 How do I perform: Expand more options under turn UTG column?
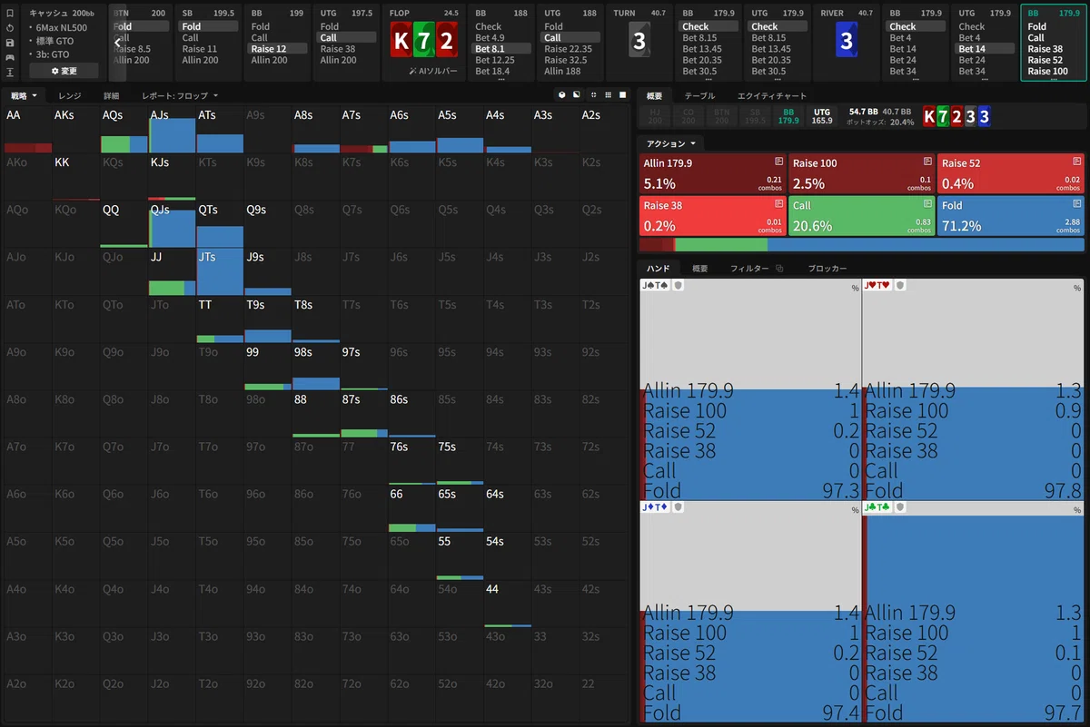pyautogui.click(x=778, y=79)
